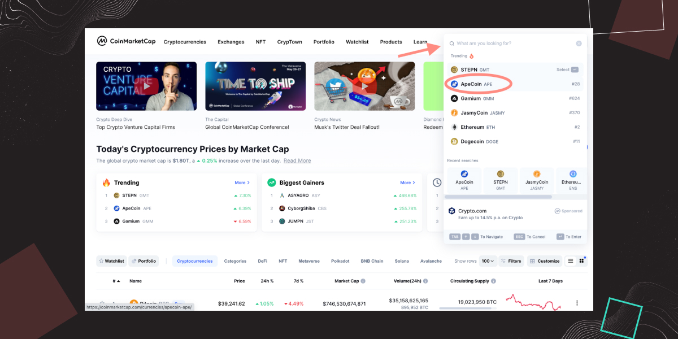The height and width of the screenshot is (339, 678).
Task: Expand Trending list via More link
Action: (x=242, y=182)
